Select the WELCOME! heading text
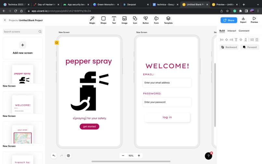This screenshot has height=164, width=262. (x=167, y=66)
